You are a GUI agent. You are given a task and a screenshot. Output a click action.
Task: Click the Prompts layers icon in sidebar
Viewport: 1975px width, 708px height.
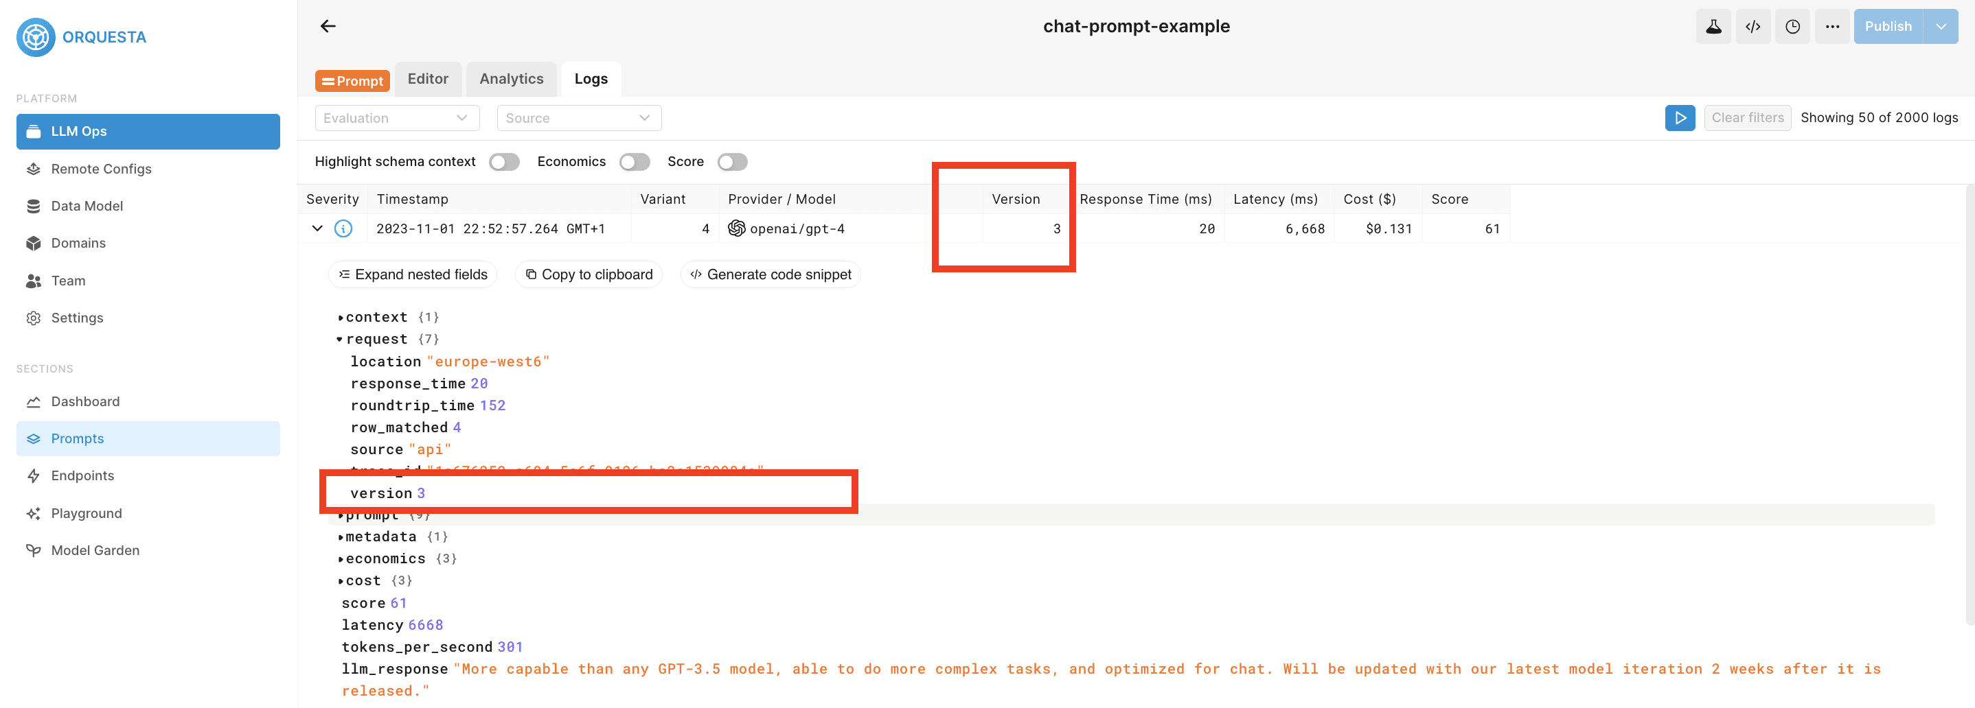(x=33, y=438)
